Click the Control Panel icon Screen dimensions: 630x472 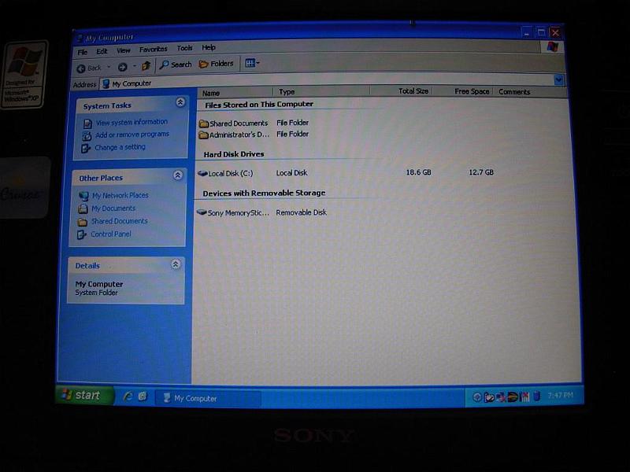click(x=82, y=234)
